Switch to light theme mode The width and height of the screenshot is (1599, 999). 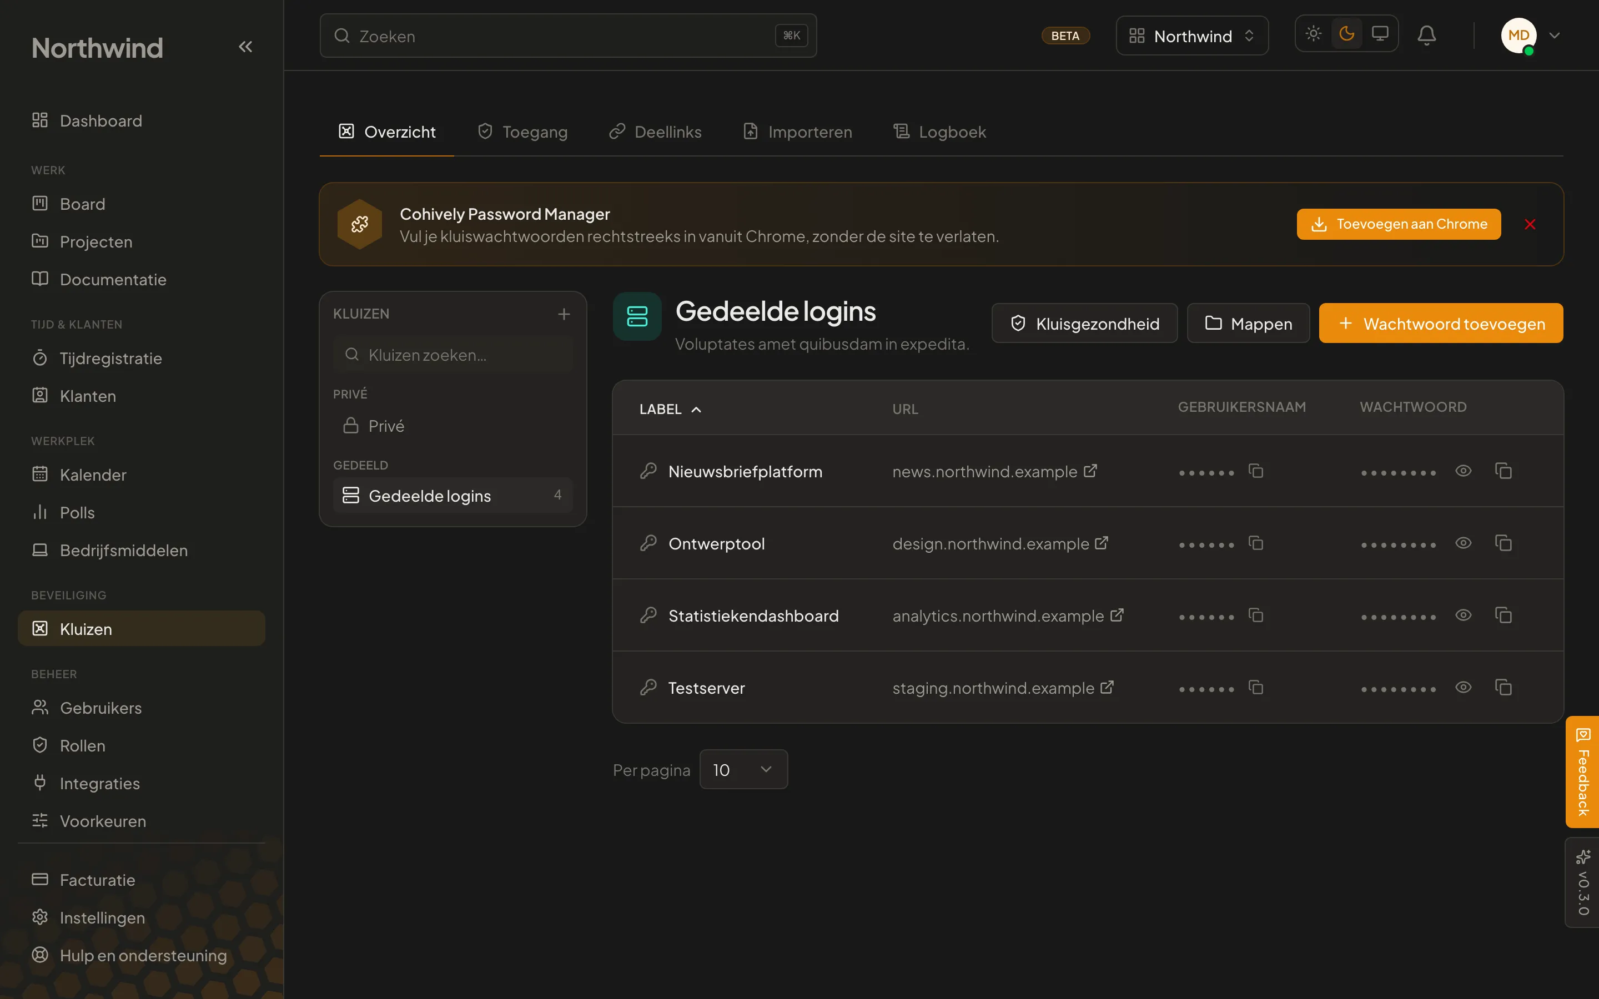pyautogui.click(x=1314, y=34)
